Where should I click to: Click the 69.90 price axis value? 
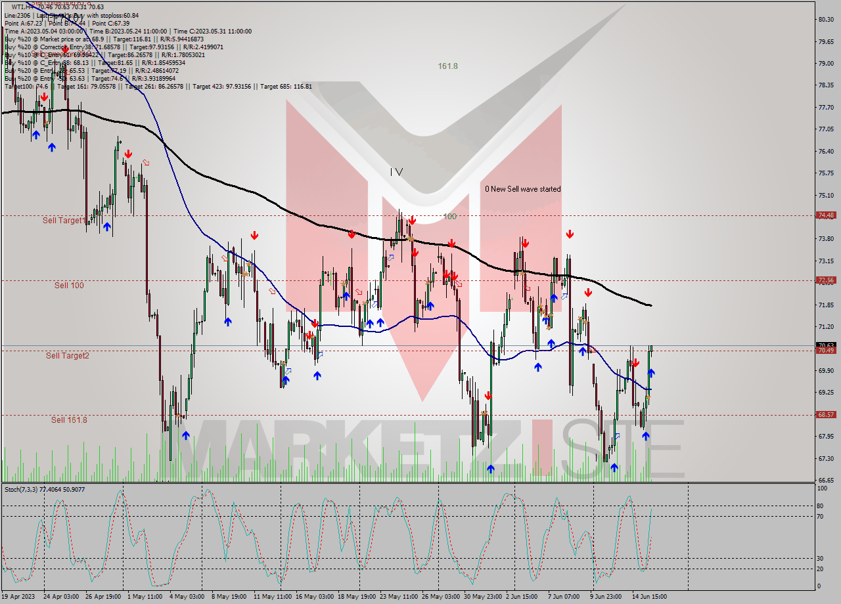(x=826, y=370)
